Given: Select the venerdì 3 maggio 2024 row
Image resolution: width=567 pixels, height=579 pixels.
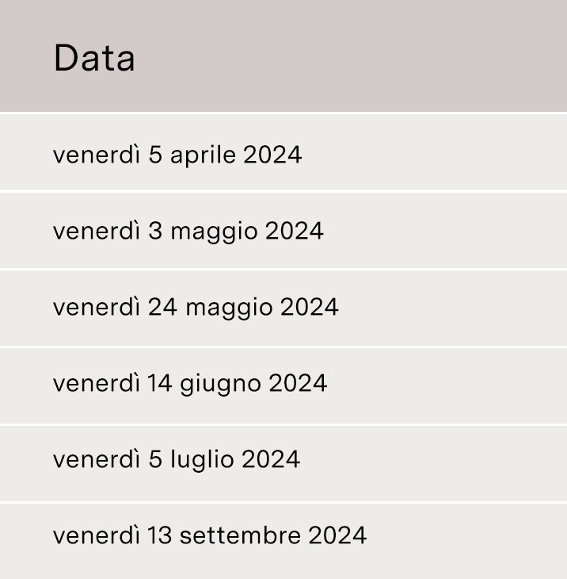Looking at the screenshot, I should [x=283, y=231].
